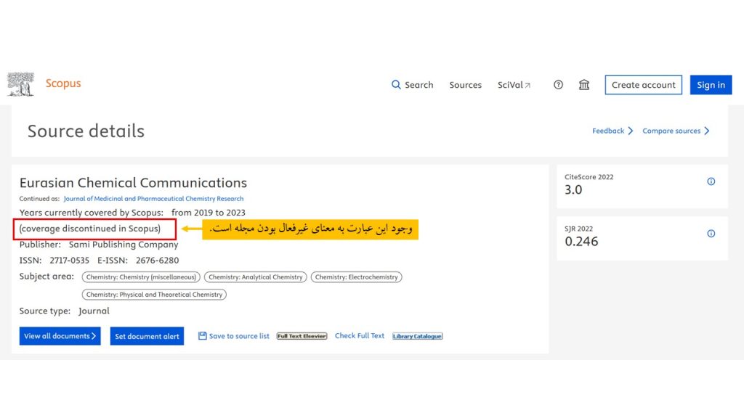Viewport: 744px width, 418px height.
Task: Click the info icon for CiteScore 2022
Action: [711, 181]
